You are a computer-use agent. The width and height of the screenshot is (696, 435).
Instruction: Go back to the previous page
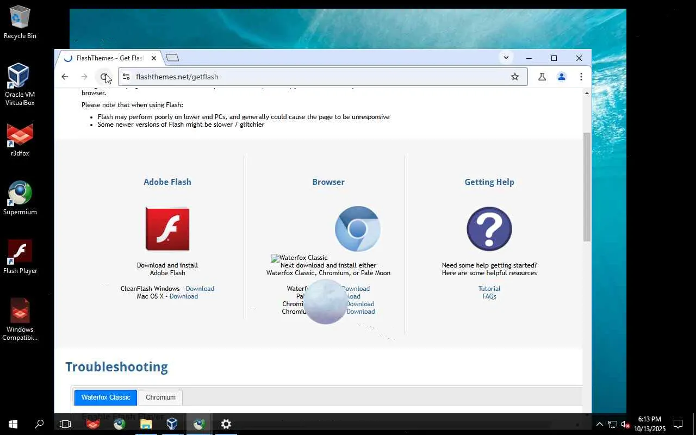[65, 77]
